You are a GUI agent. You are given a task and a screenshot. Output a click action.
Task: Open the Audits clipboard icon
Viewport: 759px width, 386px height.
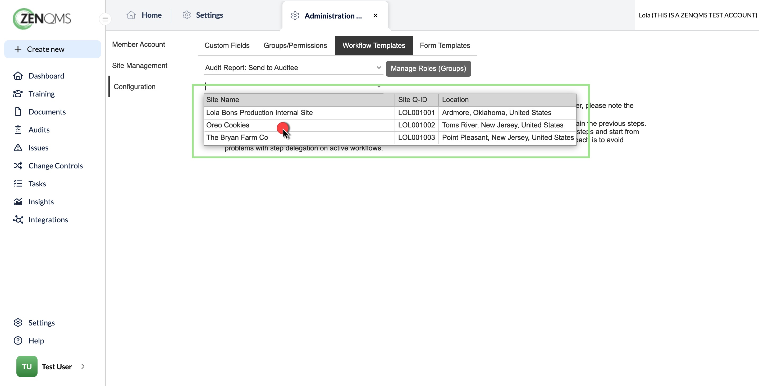18,130
